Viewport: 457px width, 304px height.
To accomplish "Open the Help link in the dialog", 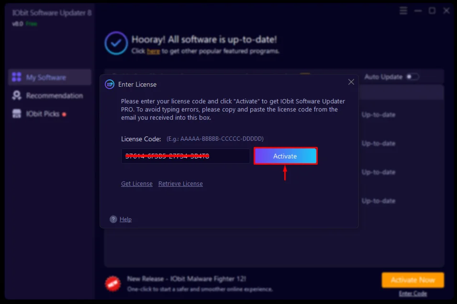I will coord(125,219).
